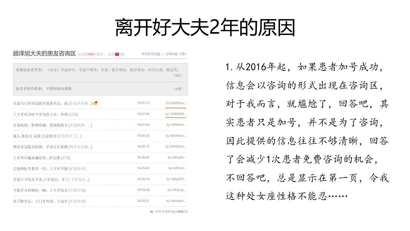Viewport: 410px width, 231px height.
Task: Click date 18-05-30
Action: [x=143, y=168]
